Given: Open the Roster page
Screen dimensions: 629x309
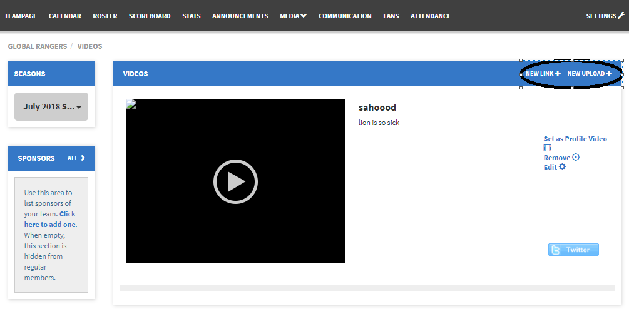Looking at the screenshot, I should (105, 16).
